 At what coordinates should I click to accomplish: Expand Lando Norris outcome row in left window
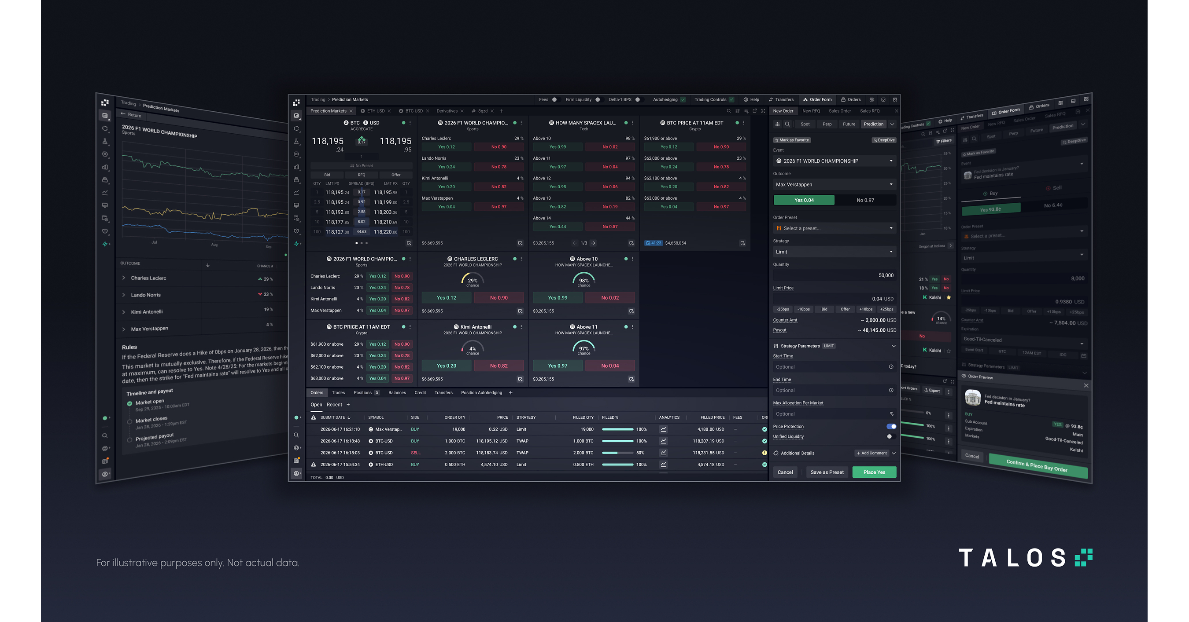[x=124, y=295]
